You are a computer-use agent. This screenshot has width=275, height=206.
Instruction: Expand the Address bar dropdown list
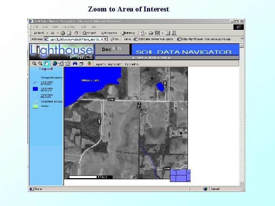coord(105,39)
